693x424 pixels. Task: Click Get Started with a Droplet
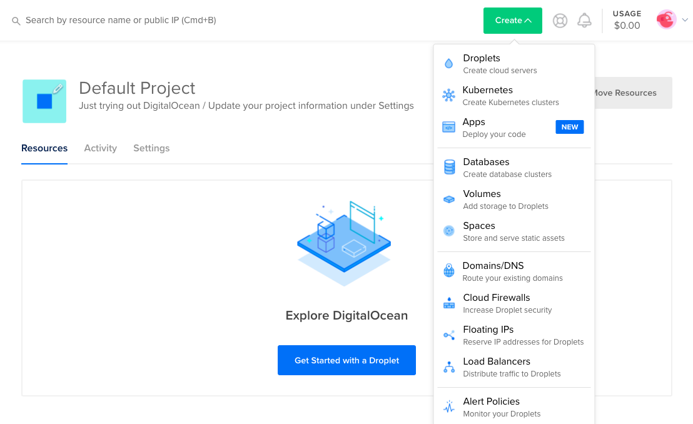click(346, 360)
